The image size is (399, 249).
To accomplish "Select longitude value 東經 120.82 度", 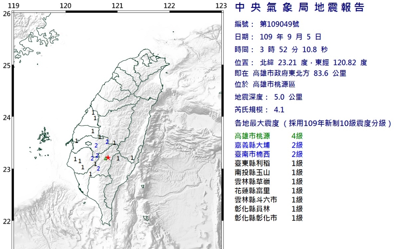I will click(341, 62).
